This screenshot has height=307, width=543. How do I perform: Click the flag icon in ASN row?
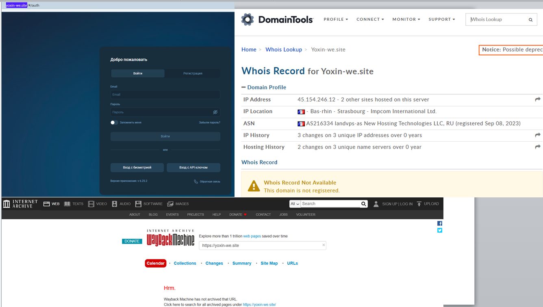[x=301, y=123]
